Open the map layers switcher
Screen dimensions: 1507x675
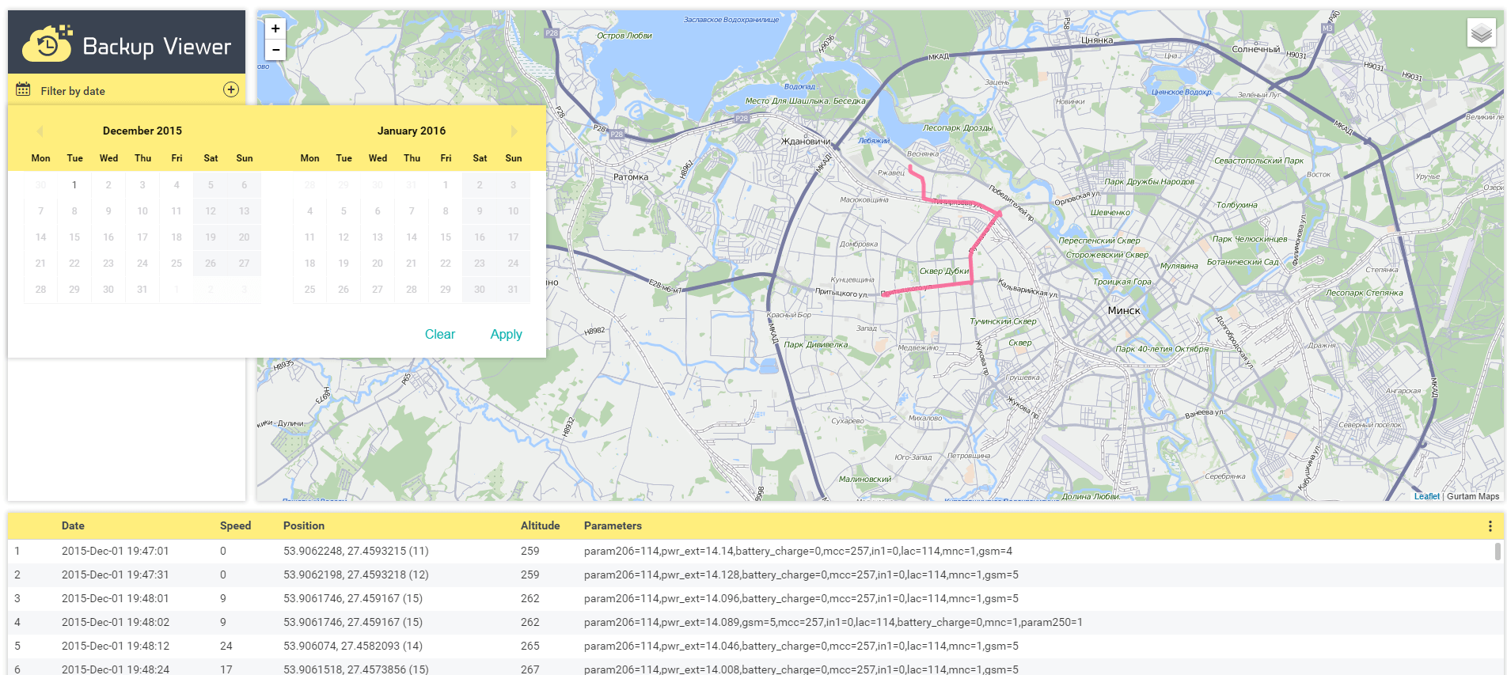pyautogui.click(x=1481, y=33)
